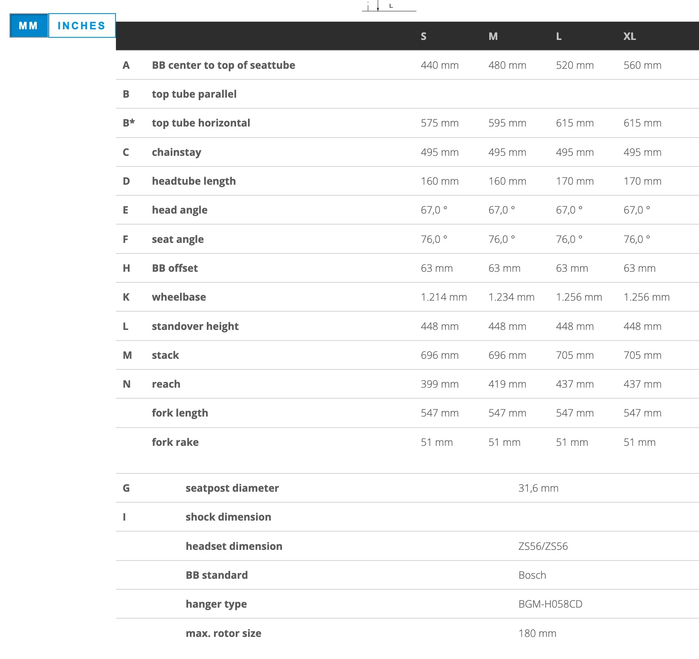Click the 'BB center to top of seattube' label
The width and height of the screenshot is (699, 659).
[223, 65]
